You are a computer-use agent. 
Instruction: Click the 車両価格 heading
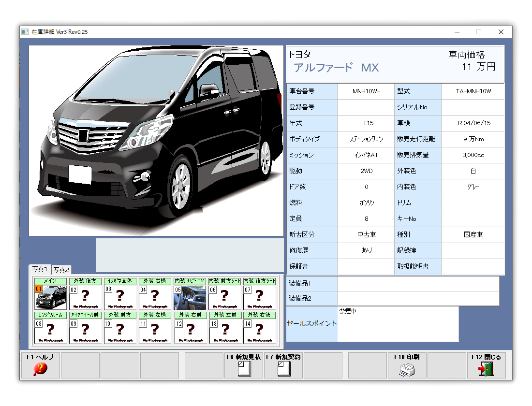[467, 55]
